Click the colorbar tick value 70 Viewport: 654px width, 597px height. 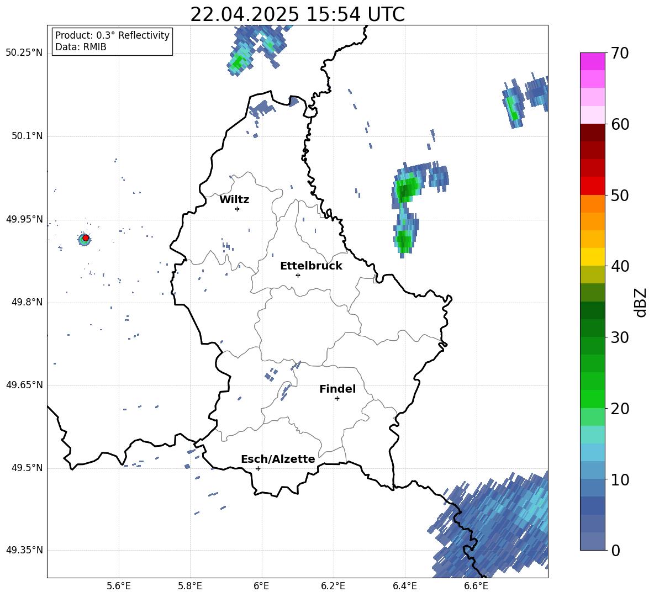(620, 54)
